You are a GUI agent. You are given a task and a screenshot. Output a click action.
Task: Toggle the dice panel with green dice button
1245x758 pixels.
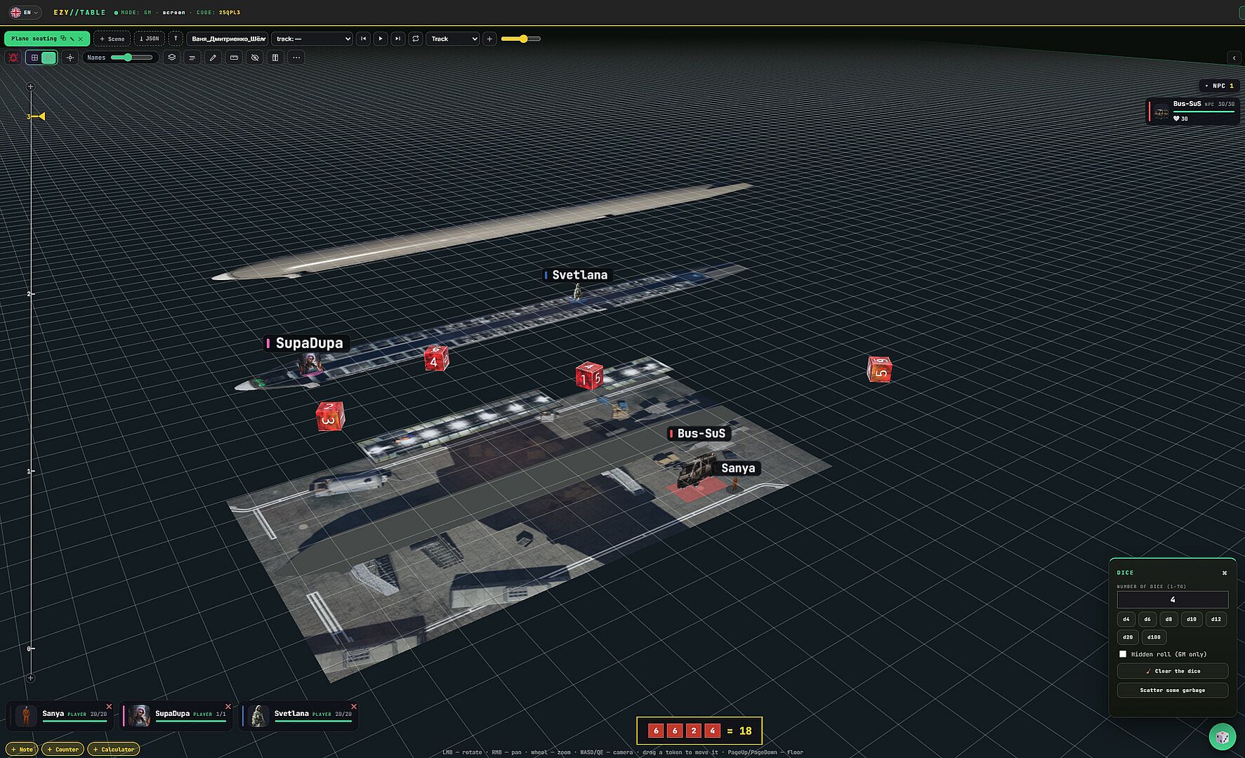[x=1223, y=736]
